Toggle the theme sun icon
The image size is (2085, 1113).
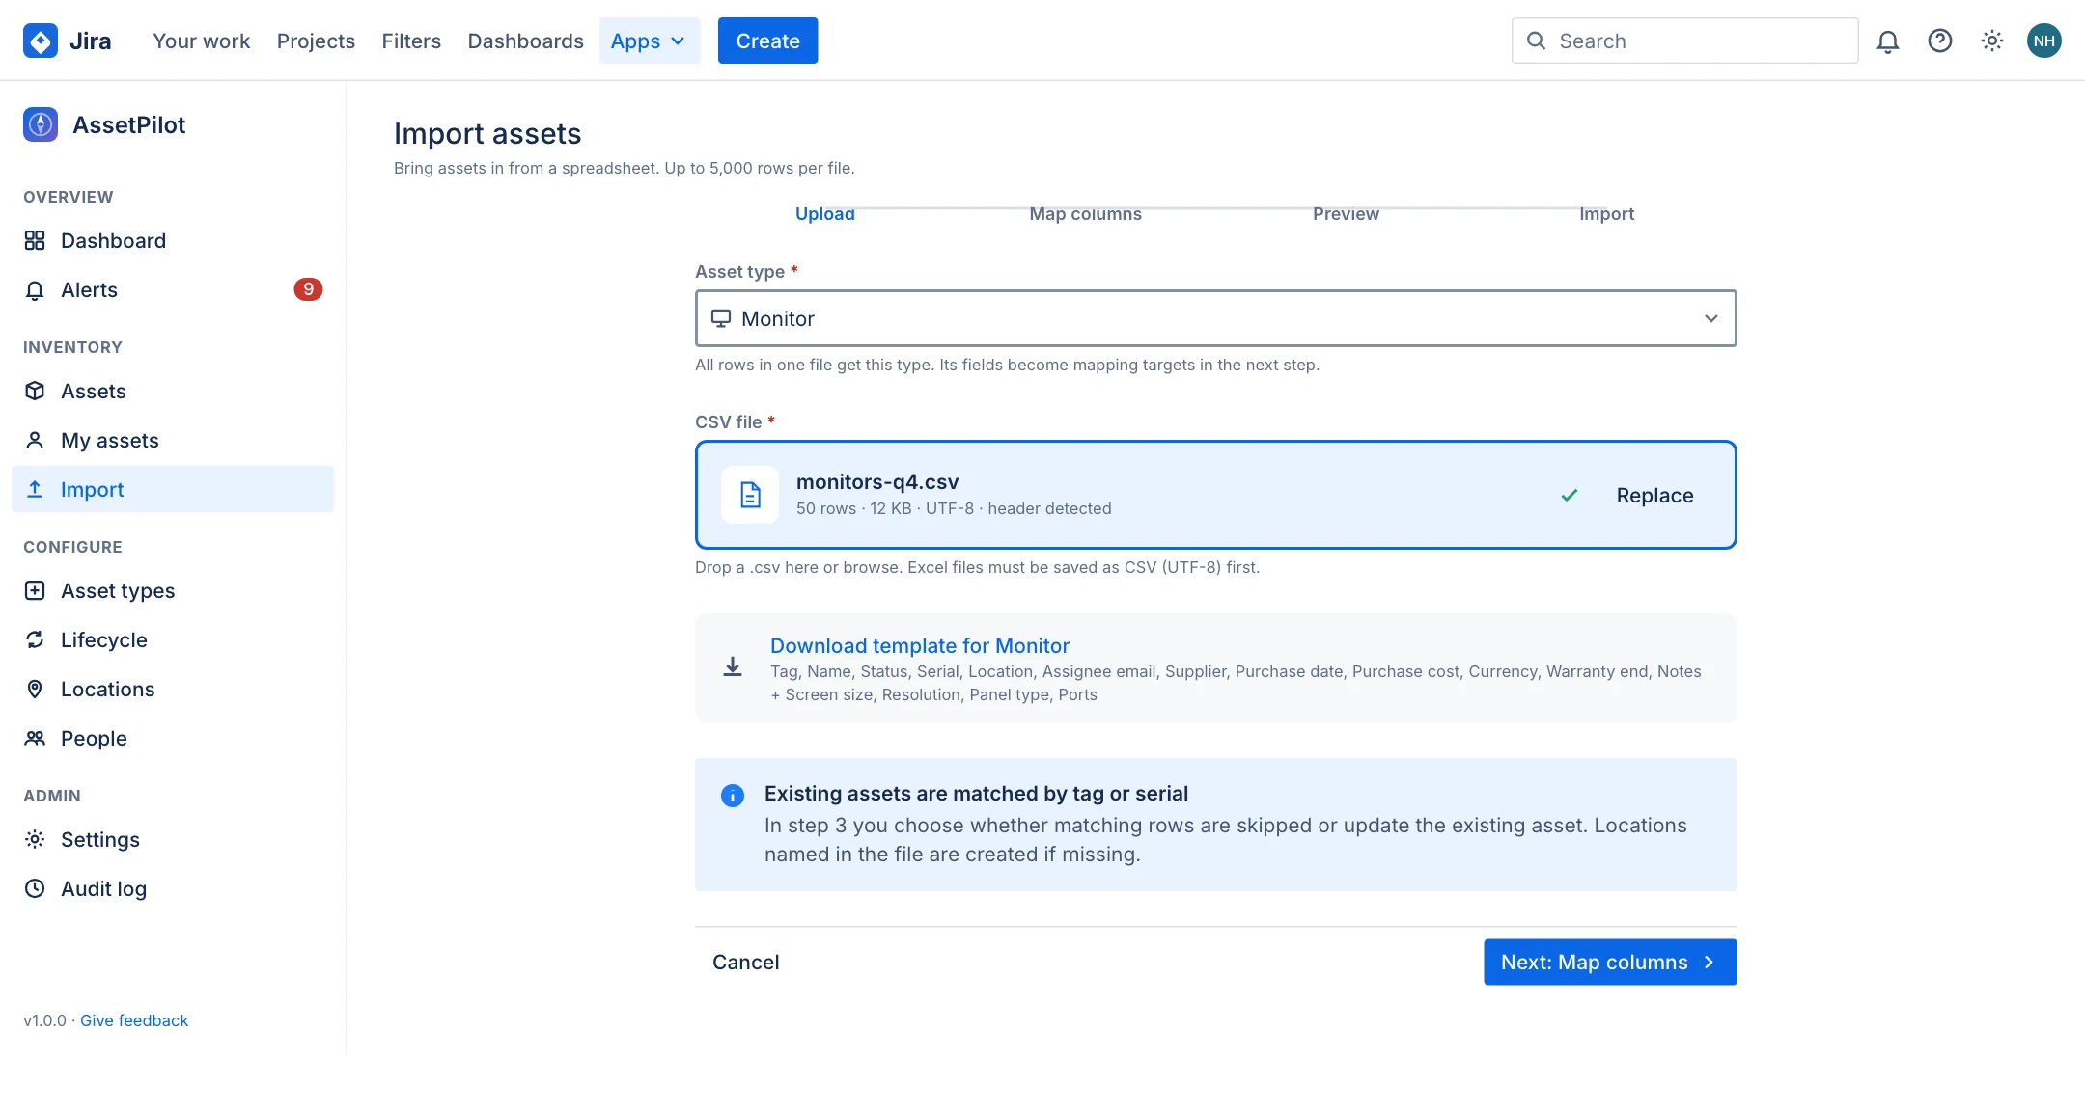[x=1991, y=41]
